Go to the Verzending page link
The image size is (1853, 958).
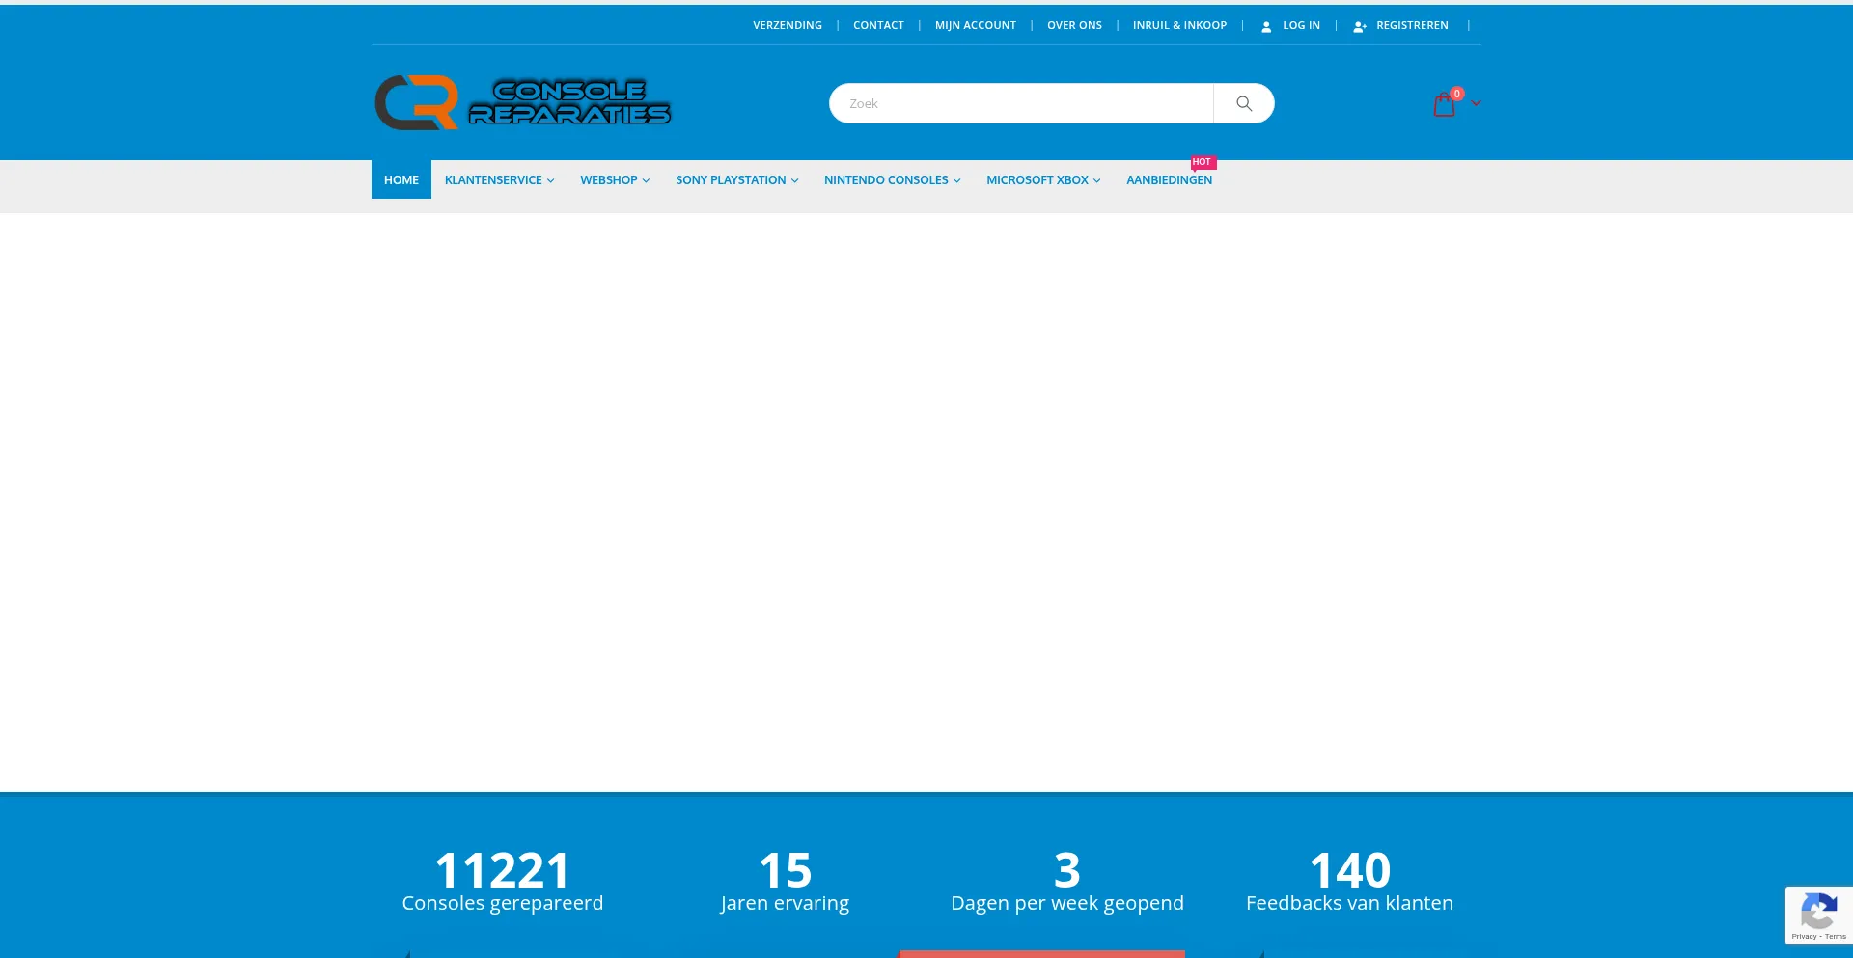pyautogui.click(x=788, y=25)
